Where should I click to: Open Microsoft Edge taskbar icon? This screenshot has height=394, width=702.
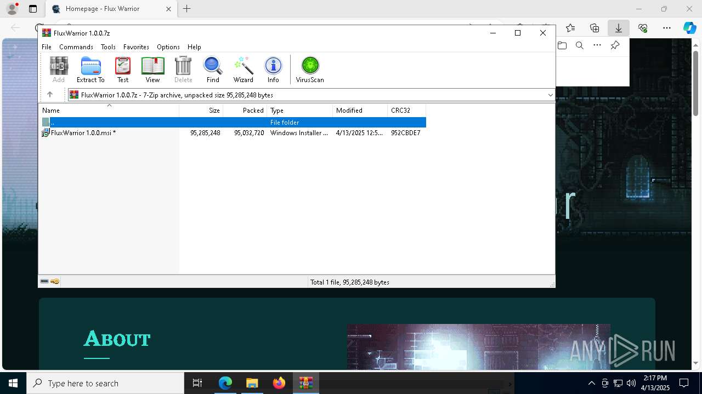(225, 383)
